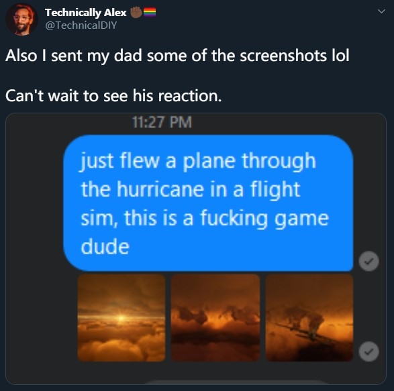The height and width of the screenshot is (391, 394).
Task: Open the @TechnicalDIY handle link
Action: pos(81,25)
